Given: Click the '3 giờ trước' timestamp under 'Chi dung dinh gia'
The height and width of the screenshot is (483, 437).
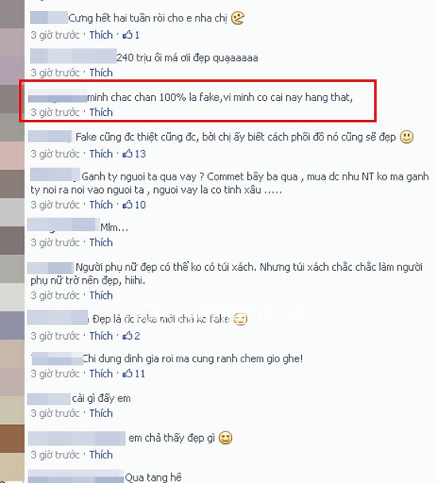Looking at the screenshot, I should [55, 373].
